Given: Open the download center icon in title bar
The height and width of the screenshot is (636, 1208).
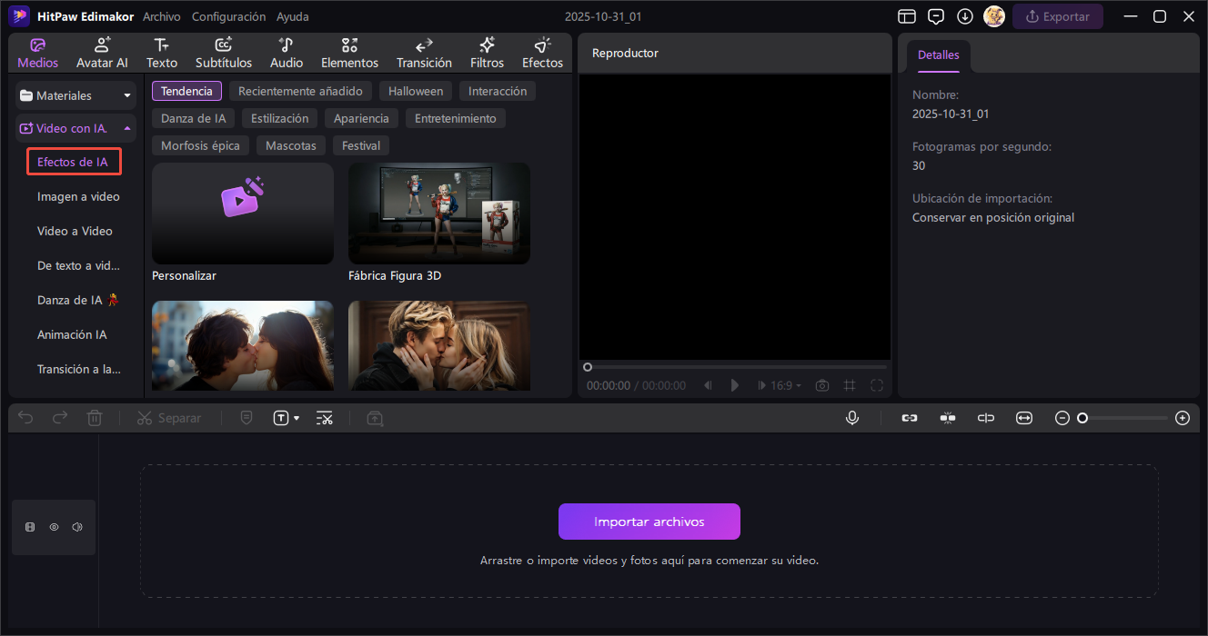Looking at the screenshot, I should 965,16.
